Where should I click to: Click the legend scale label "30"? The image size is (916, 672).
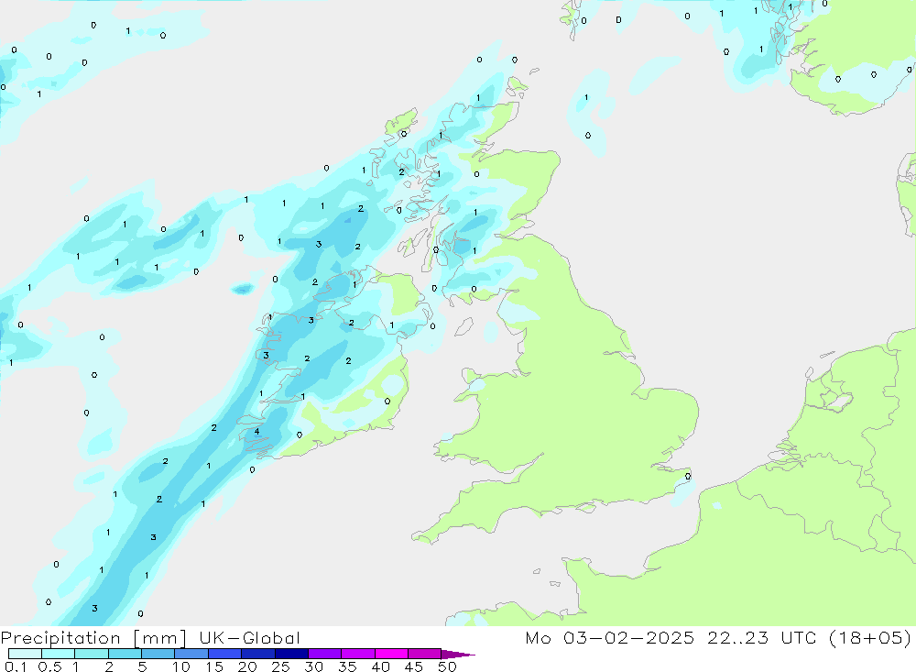(313, 666)
